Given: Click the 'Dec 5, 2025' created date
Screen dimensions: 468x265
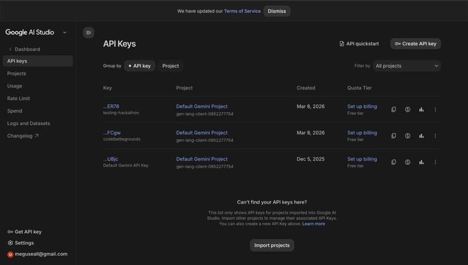Looking at the screenshot, I should 311,159.
